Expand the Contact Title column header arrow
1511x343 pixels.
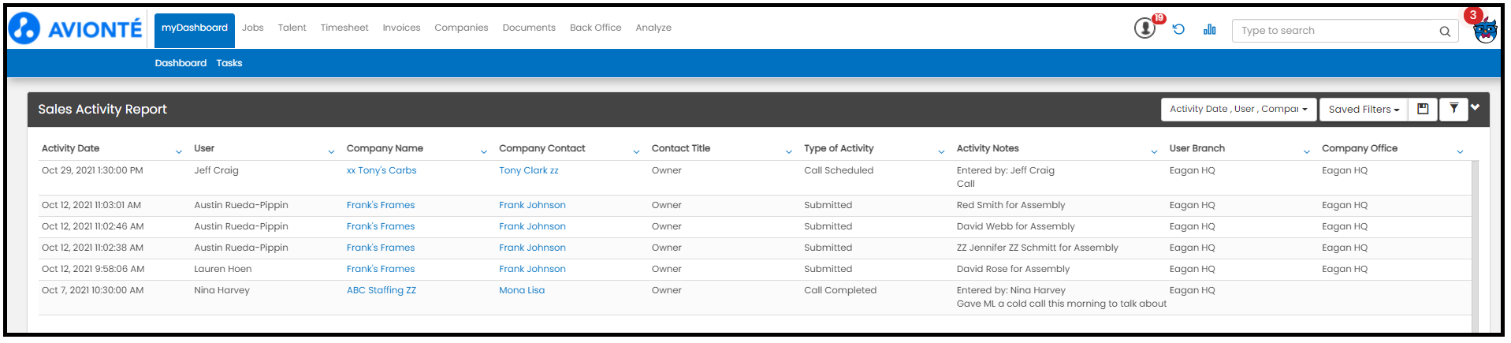pyautogui.click(x=788, y=151)
